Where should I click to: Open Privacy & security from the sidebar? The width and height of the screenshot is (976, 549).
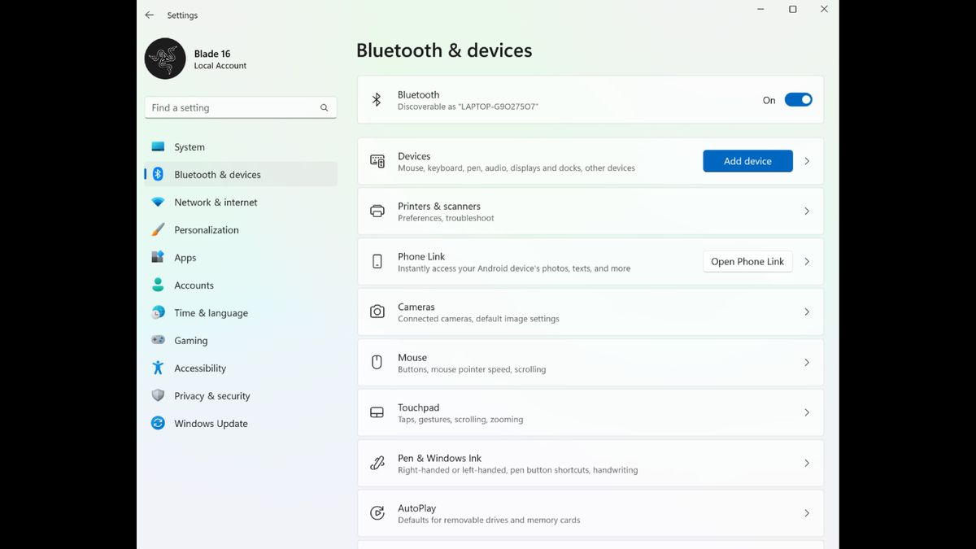[158, 395]
